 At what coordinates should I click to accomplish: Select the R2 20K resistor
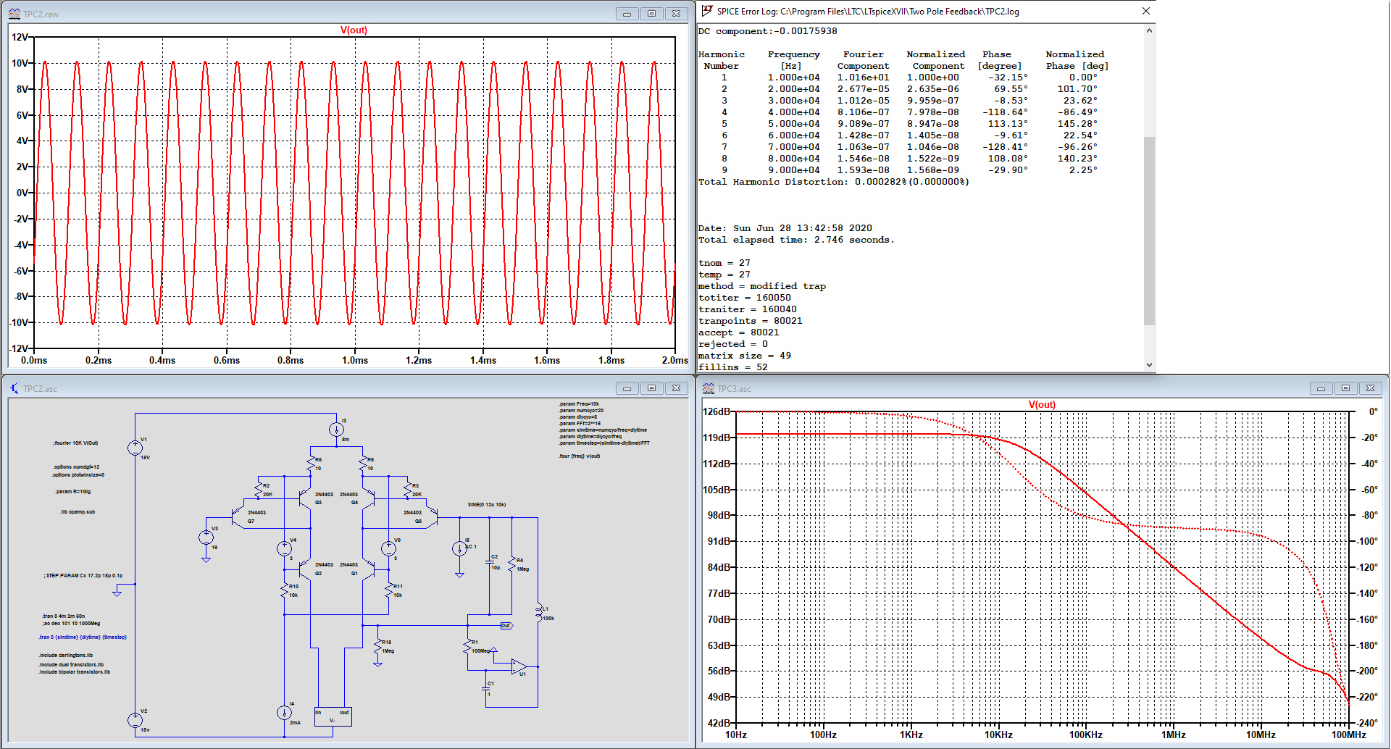259,490
